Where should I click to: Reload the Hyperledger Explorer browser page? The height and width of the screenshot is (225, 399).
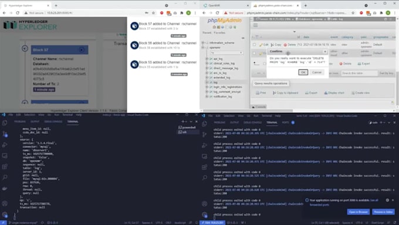(18, 13)
